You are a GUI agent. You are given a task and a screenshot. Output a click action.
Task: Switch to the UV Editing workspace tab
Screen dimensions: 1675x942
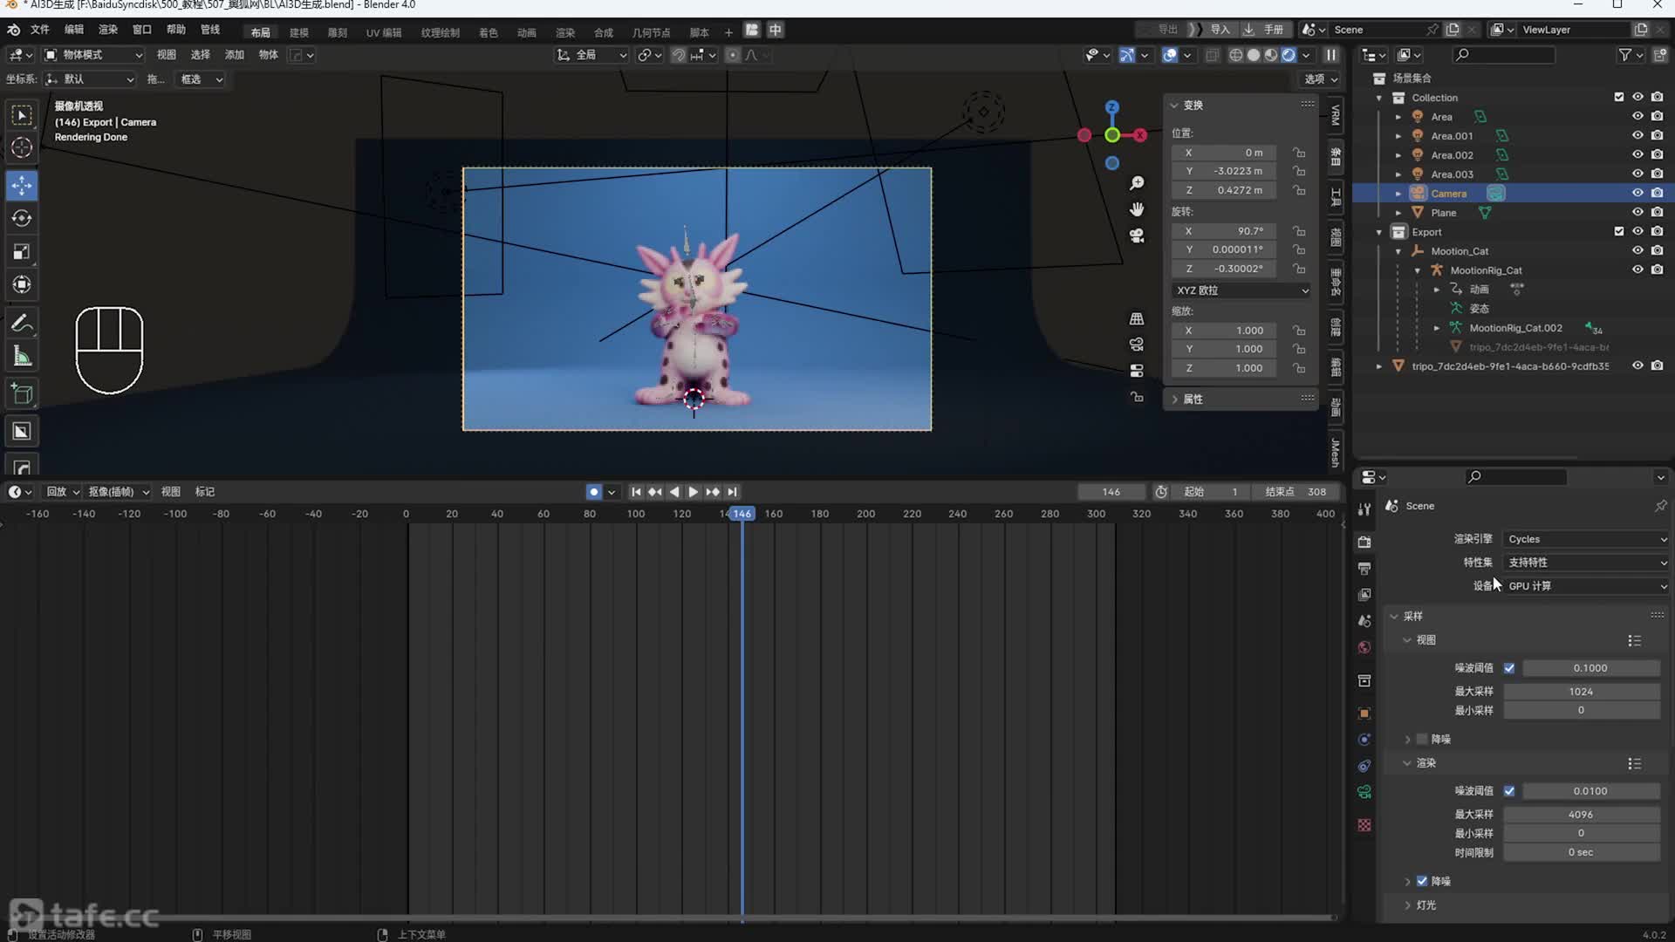pyautogui.click(x=384, y=32)
